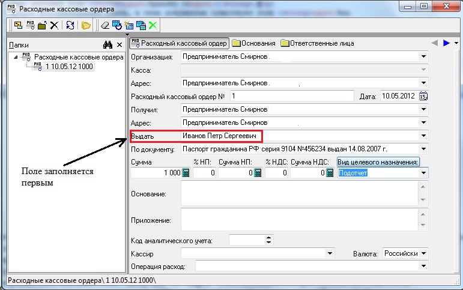Viewport: 463px width, 290px height.
Task: Open calculator icon beside the Сумма field
Action: coord(186,173)
